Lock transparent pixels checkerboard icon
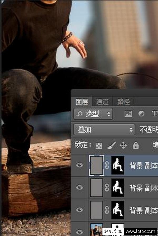This screenshot has height=236, width=158. pos(99,146)
